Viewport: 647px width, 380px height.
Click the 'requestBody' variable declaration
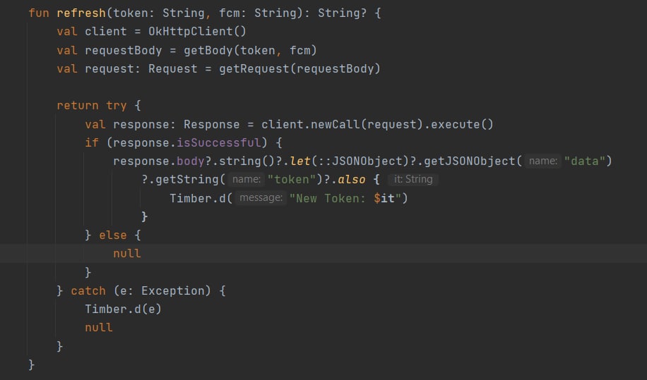(124, 51)
